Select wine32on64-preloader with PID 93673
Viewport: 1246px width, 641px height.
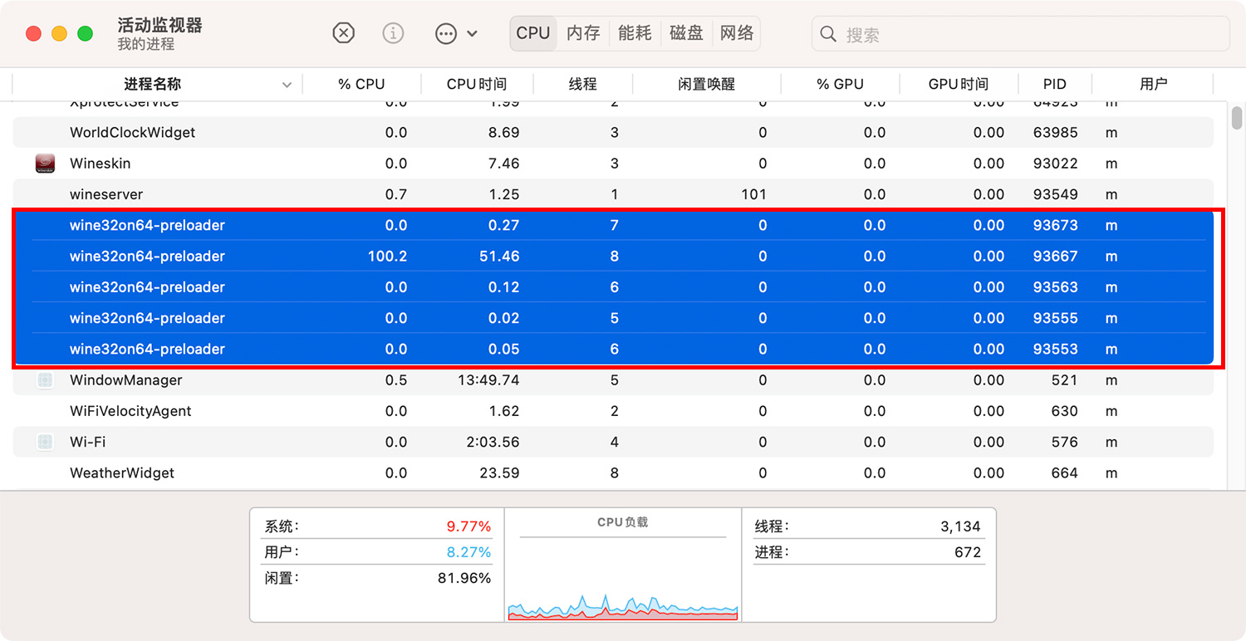coord(613,225)
